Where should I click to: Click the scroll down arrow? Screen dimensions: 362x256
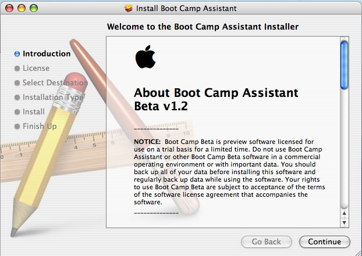344,222
